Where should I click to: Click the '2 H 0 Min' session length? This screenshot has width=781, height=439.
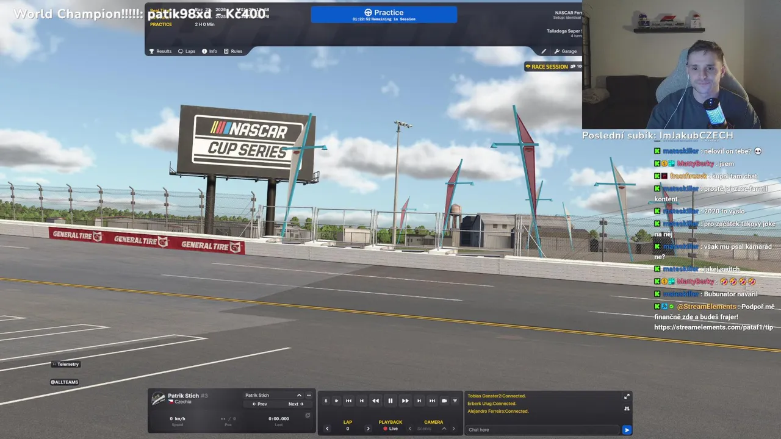[x=204, y=24]
